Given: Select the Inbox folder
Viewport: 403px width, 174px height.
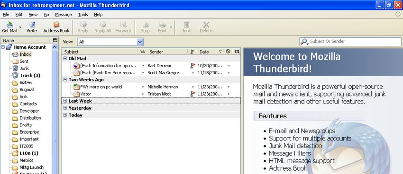Looking at the screenshot, I should 25,54.
